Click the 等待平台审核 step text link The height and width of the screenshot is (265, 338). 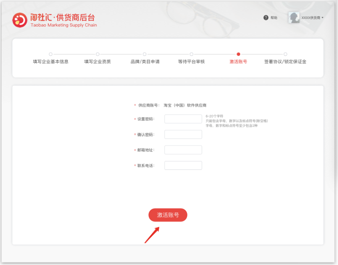point(191,61)
